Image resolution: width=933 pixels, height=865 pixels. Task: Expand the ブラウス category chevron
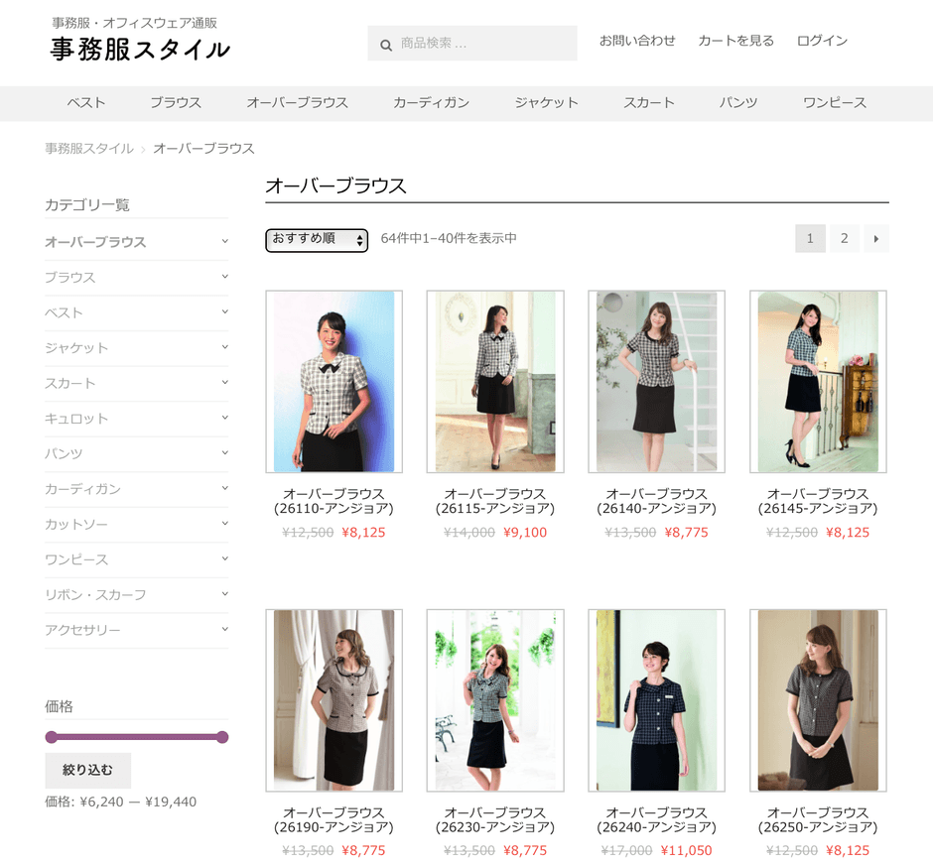[x=224, y=277]
